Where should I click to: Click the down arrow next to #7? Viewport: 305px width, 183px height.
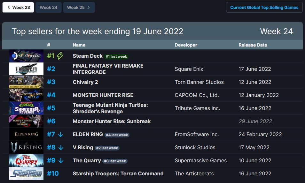pos(61,135)
